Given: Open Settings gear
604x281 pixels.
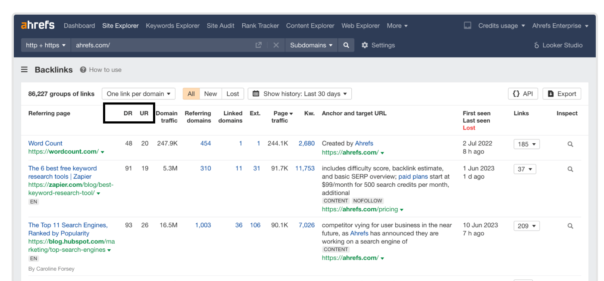Looking at the screenshot, I should click(x=378, y=45).
